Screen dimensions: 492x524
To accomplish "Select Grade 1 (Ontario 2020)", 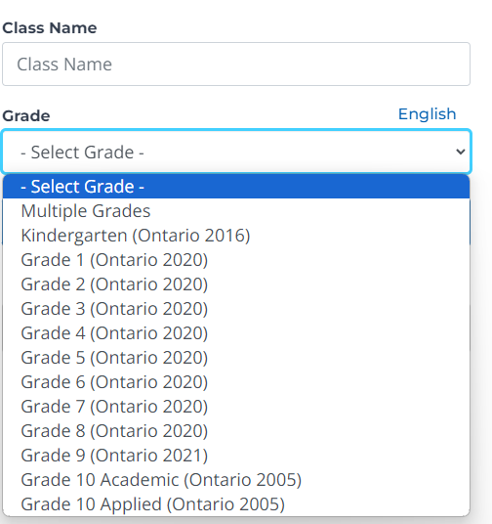I will point(236,260).
